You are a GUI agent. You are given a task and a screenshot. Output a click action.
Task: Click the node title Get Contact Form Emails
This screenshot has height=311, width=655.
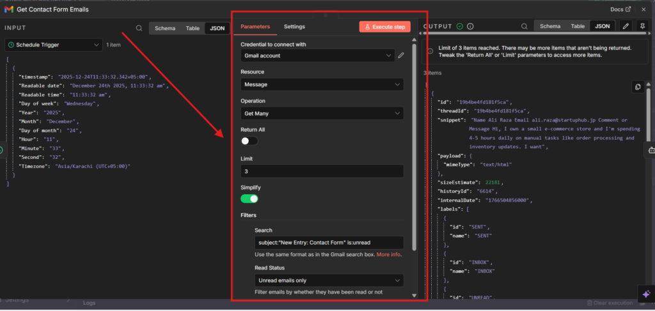coord(52,9)
